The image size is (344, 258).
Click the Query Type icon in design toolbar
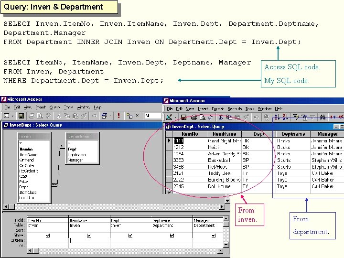[x=104, y=116]
